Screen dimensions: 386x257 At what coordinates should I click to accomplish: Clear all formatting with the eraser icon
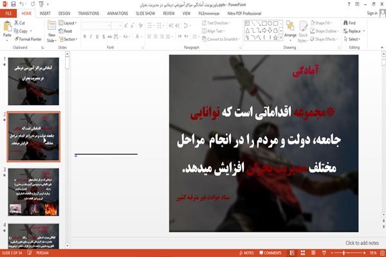coord(141,25)
